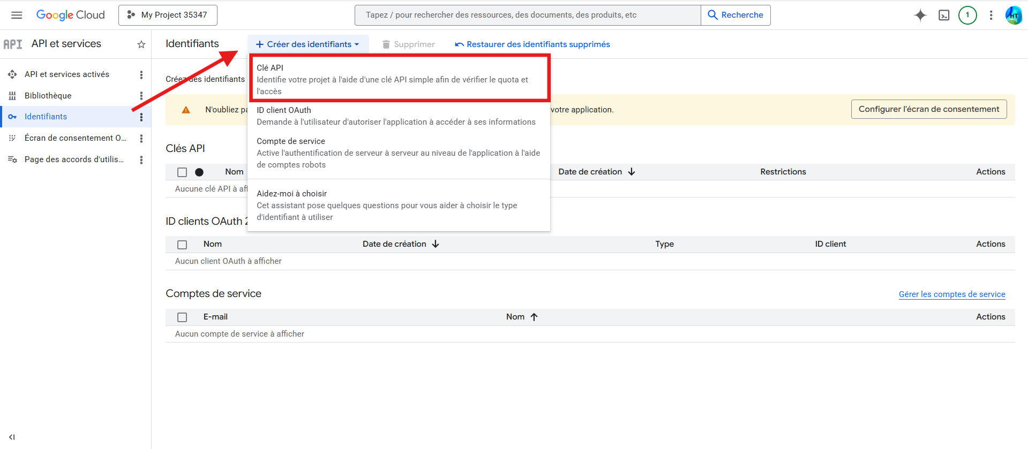
Task: Click the E-mail column header
Action: click(215, 317)
